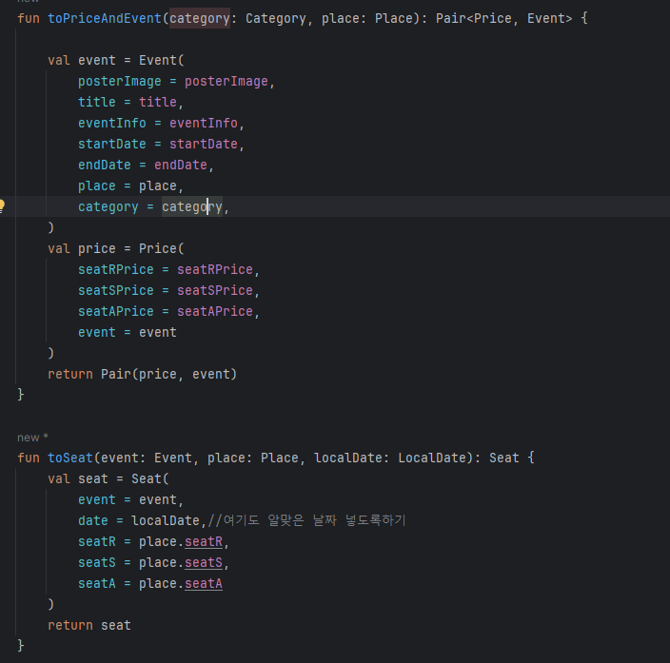
Task: Click the yellow lightbulb quick-fix icon
Action: 2,205
